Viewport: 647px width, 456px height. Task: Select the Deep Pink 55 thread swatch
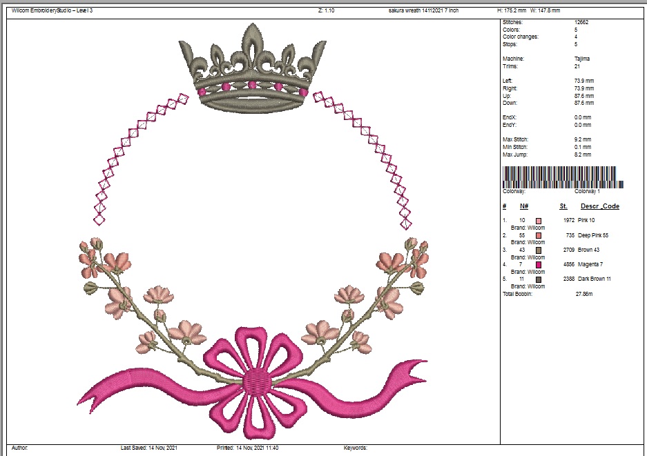pos(539,235)
